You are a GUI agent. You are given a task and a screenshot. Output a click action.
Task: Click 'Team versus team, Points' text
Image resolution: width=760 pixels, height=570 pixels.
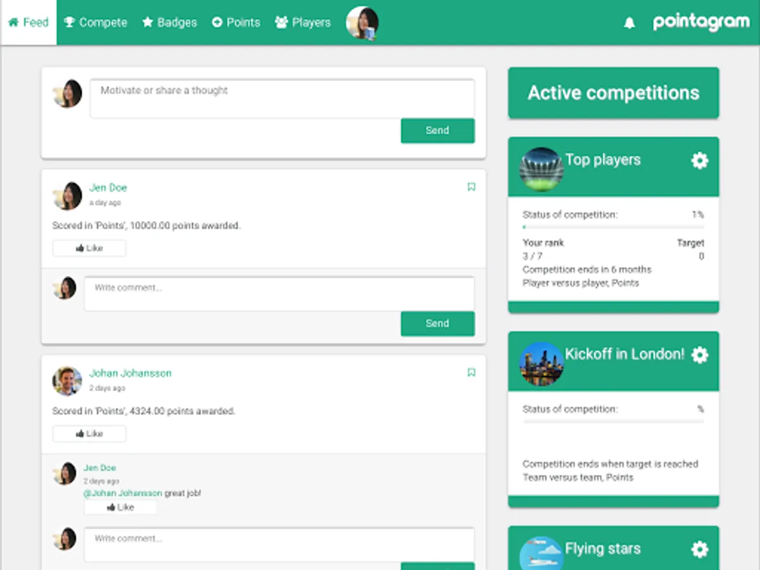578,478
